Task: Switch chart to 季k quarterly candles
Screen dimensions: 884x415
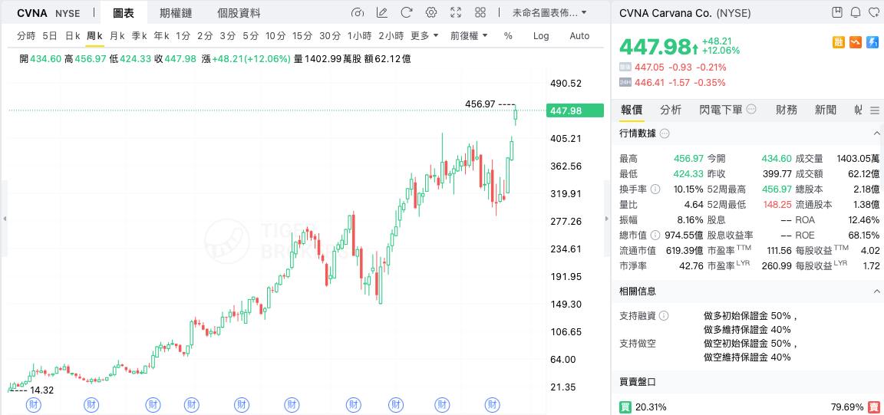Action: pos(139,35)
